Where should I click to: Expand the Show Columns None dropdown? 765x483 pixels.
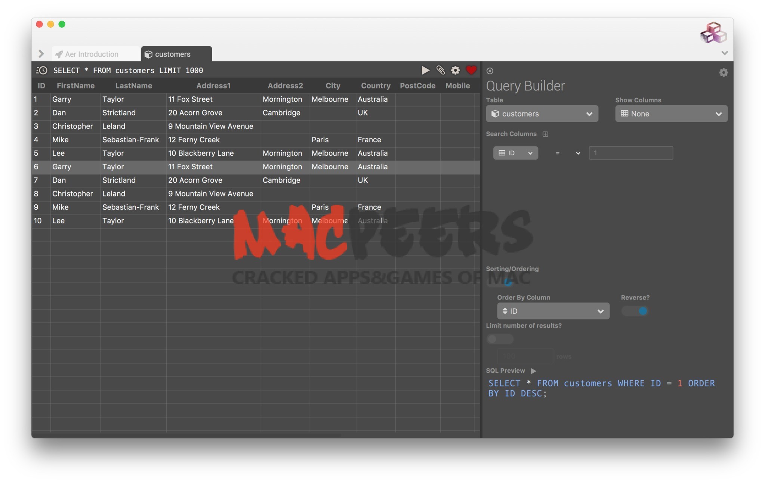click(671, 114)
